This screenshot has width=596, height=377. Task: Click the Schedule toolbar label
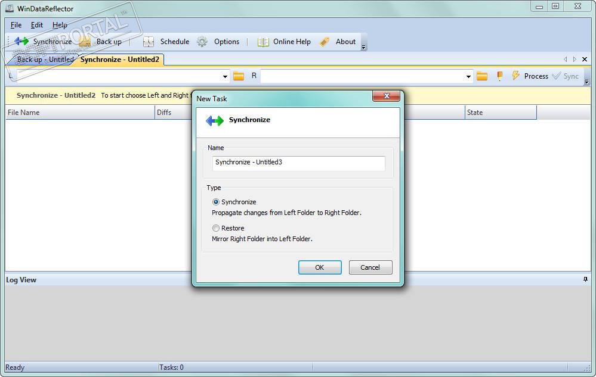coord(175,42)
